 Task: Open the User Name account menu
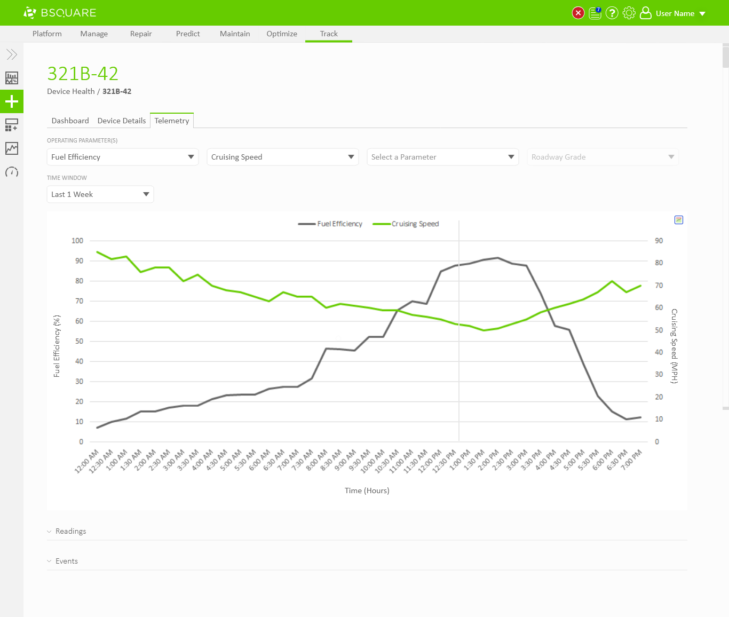[x=673, y=13]
